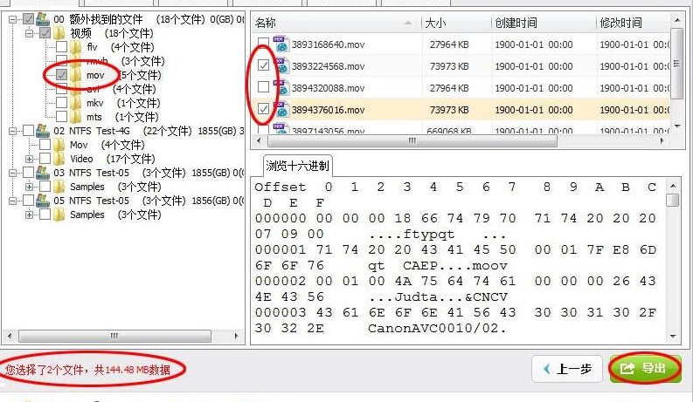
Task: Click the drive icon of 03 NTFS Test-05
Action: [43, 173]
